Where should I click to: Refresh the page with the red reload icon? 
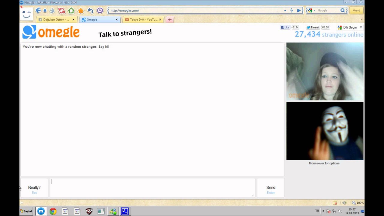coord(62,10)
